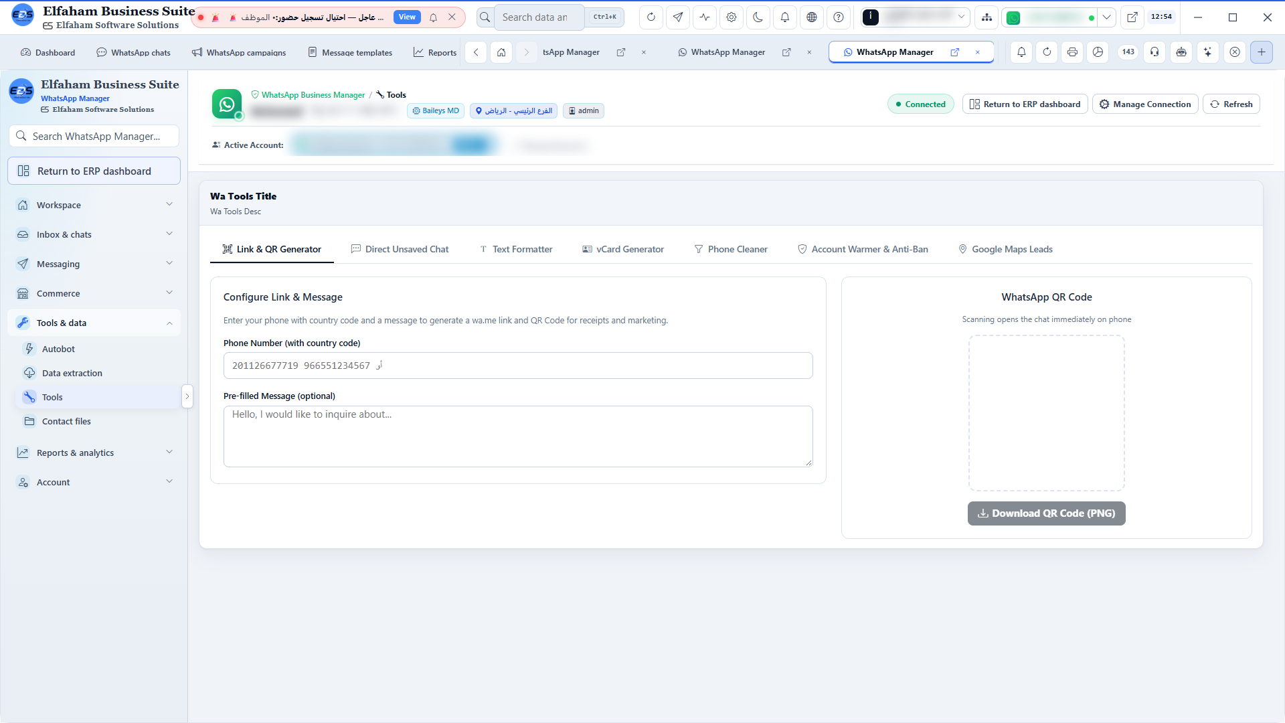1285x723 pixels.
Task: Open the Phone Cleaner tab
Action: [x=731, y=249]
